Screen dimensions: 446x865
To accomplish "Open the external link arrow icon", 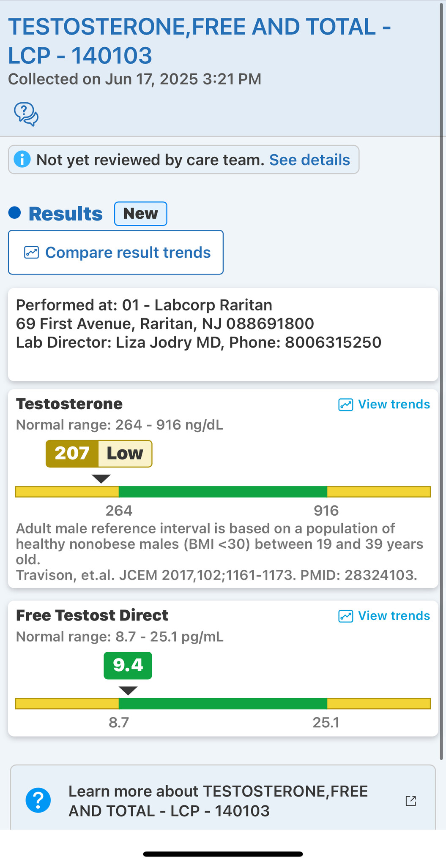I will (x=411, y=801).
